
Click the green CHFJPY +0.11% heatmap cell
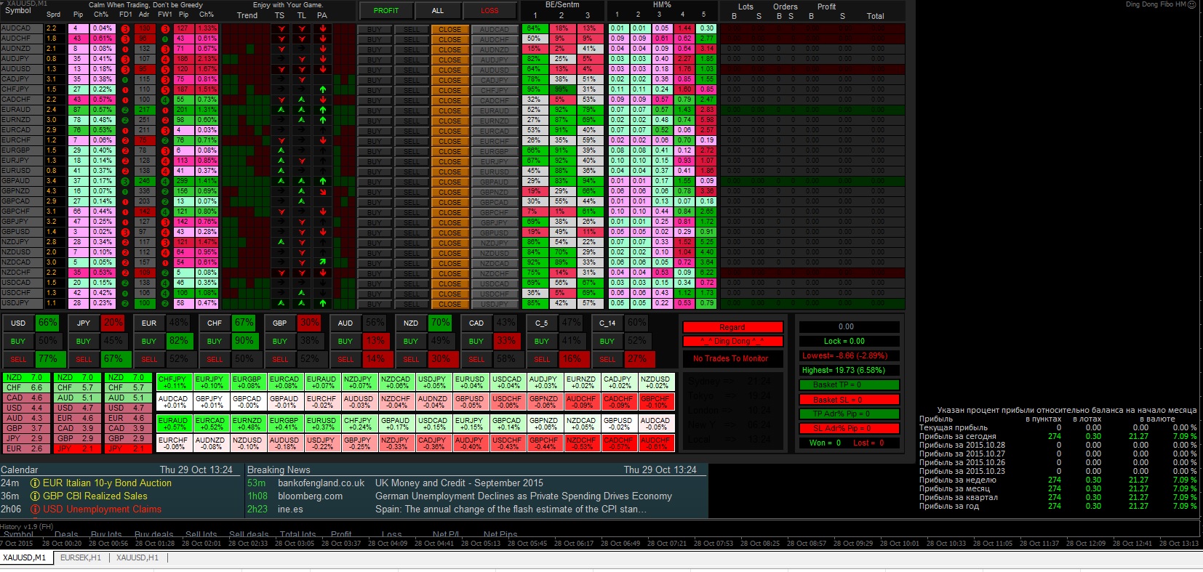[x=173, y=382]
